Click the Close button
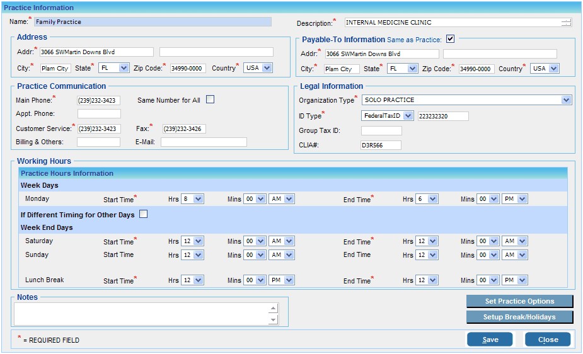This screenshot has width=583, height=354. tap(548, 340)
